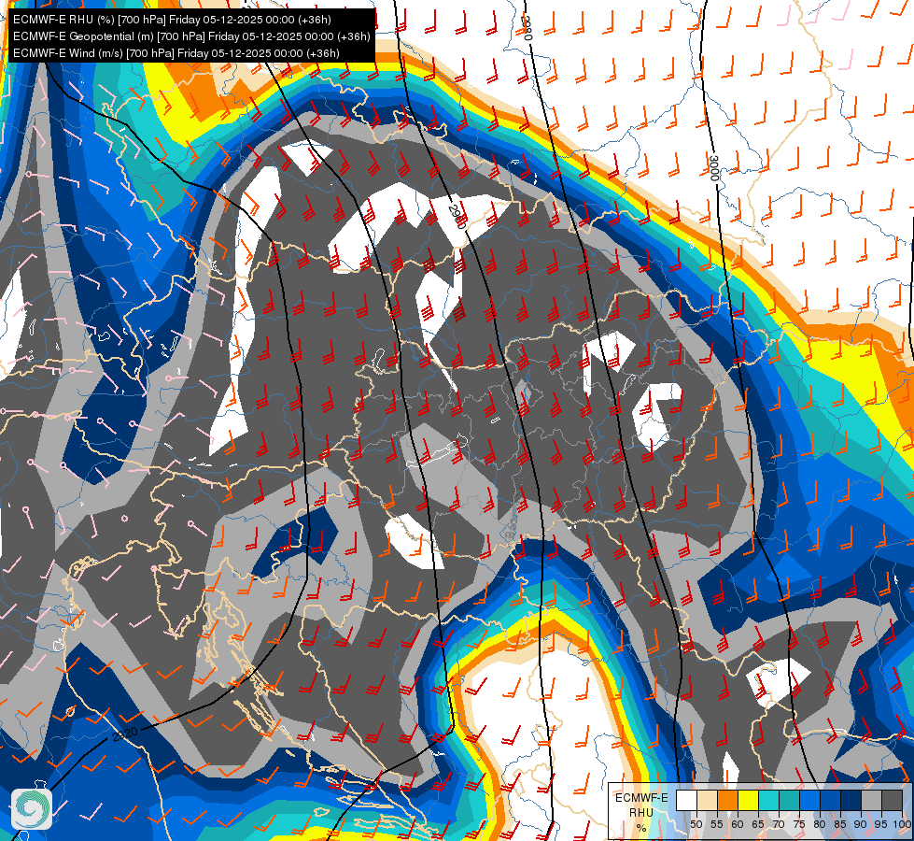Select the orange 55–60% legend swatch

pyautogui.click(x=728, y=800)
